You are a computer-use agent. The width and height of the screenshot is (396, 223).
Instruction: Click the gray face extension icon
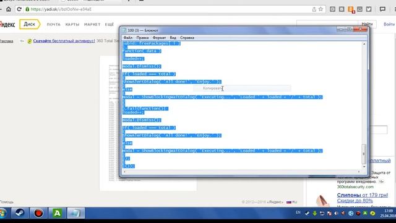click(x=359, y=9)
